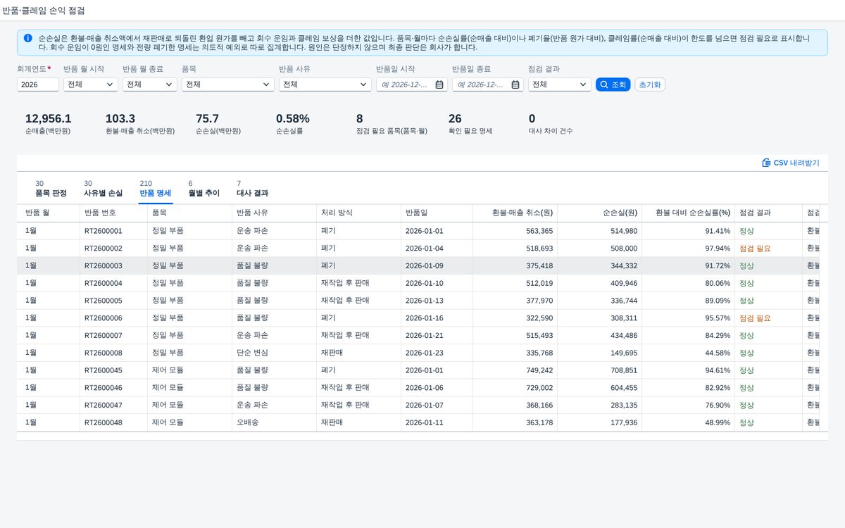Image resolution: width=845 pixels, height=528 pixels.
Task: Open the 월별 추이 tab
Action: [204, 188]
